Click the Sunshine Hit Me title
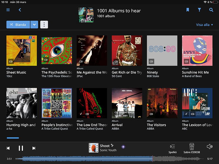219x164 pixels. (x=195, y=72)
